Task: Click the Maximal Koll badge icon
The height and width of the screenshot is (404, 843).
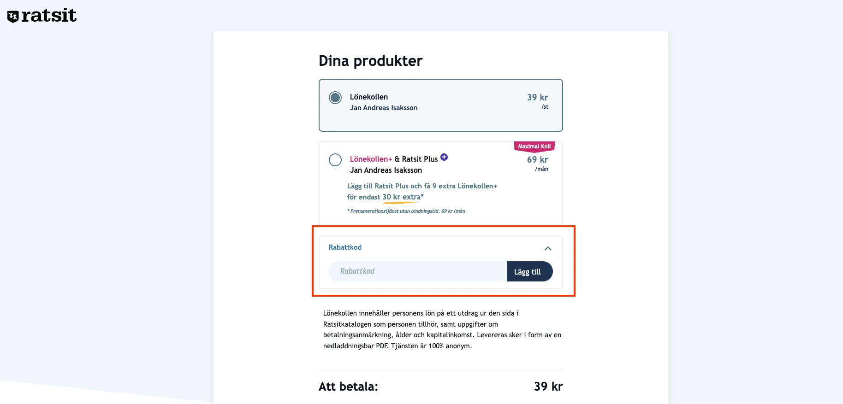Action: 534,146
